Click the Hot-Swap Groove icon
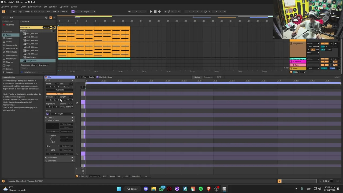 click(69, 104)
